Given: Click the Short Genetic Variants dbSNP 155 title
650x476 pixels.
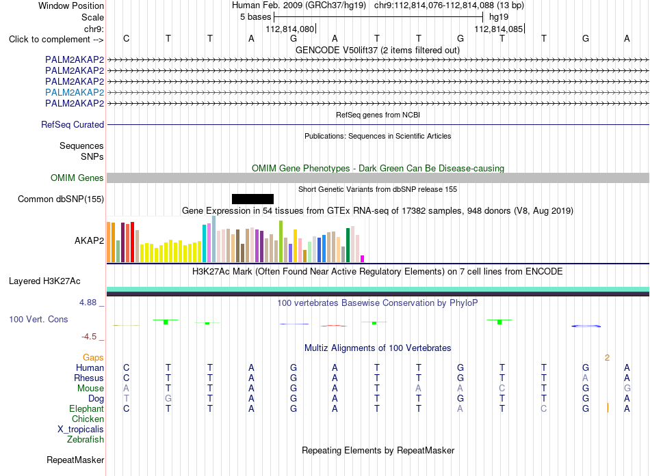Looking at the screenshot, I should (378, 189).
